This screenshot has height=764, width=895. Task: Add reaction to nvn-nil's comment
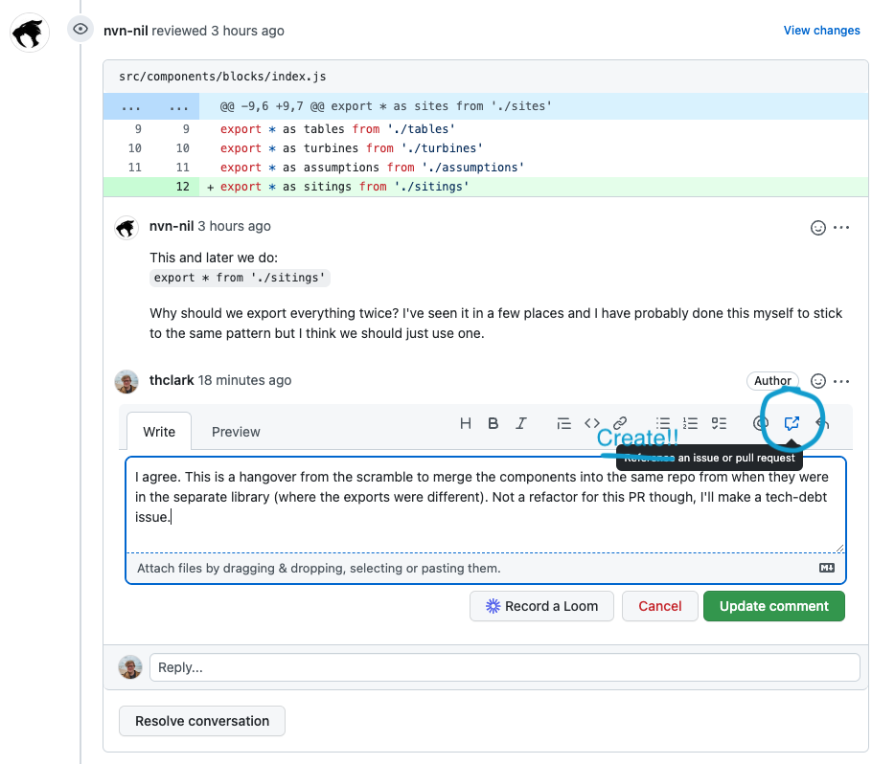[818, 228]
